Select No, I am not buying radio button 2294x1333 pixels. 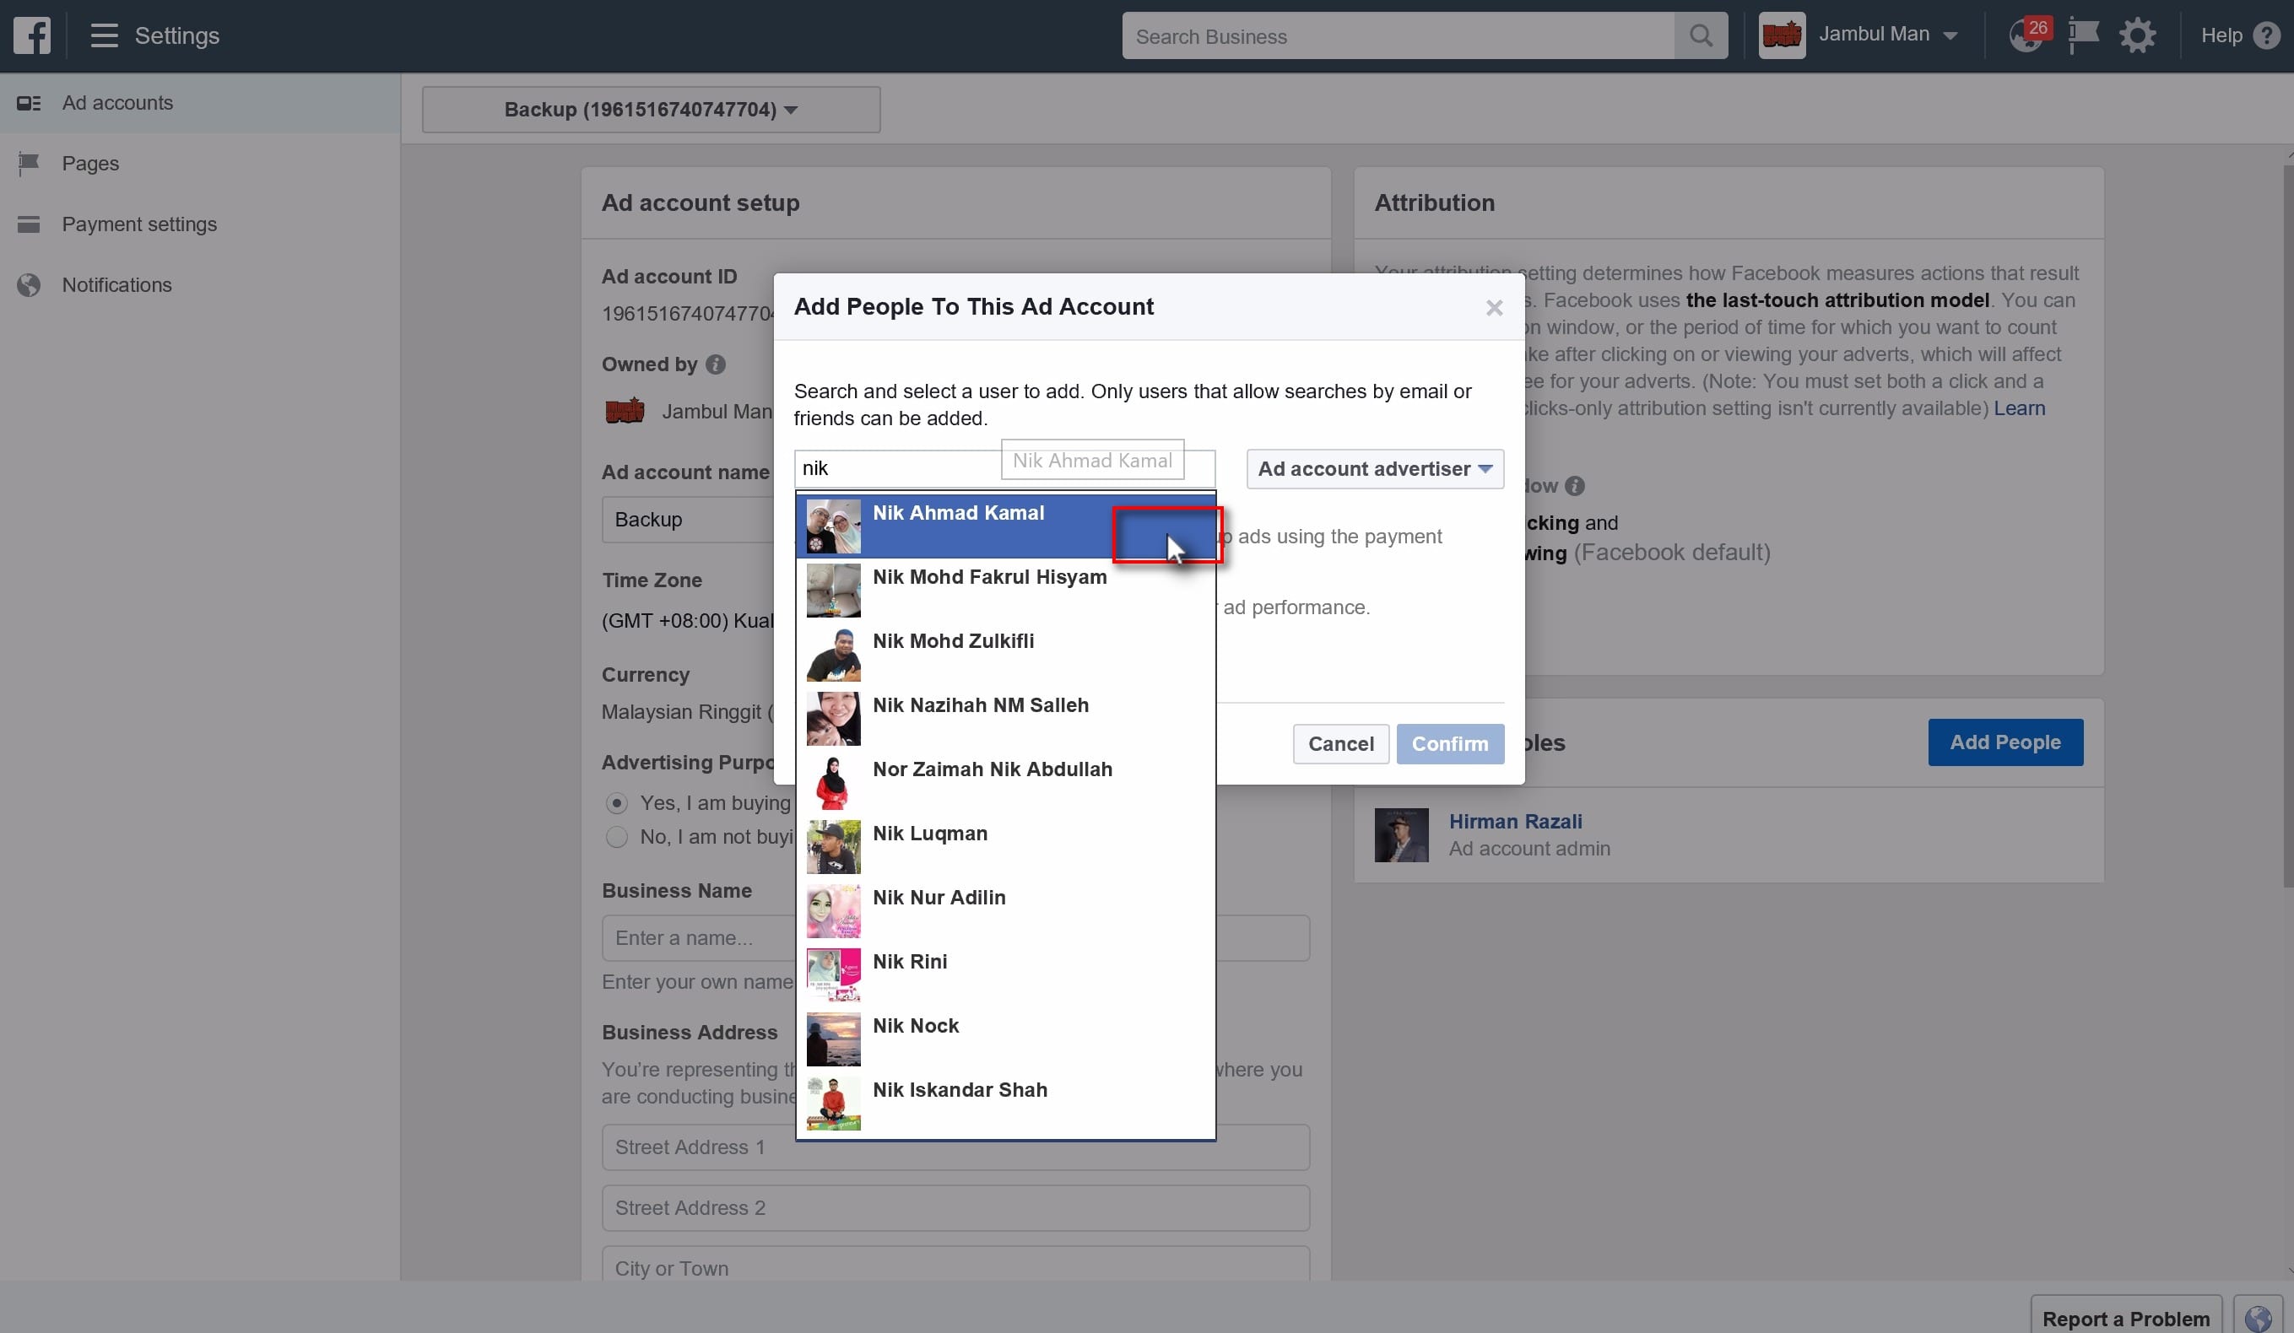[x=616, y=837]
